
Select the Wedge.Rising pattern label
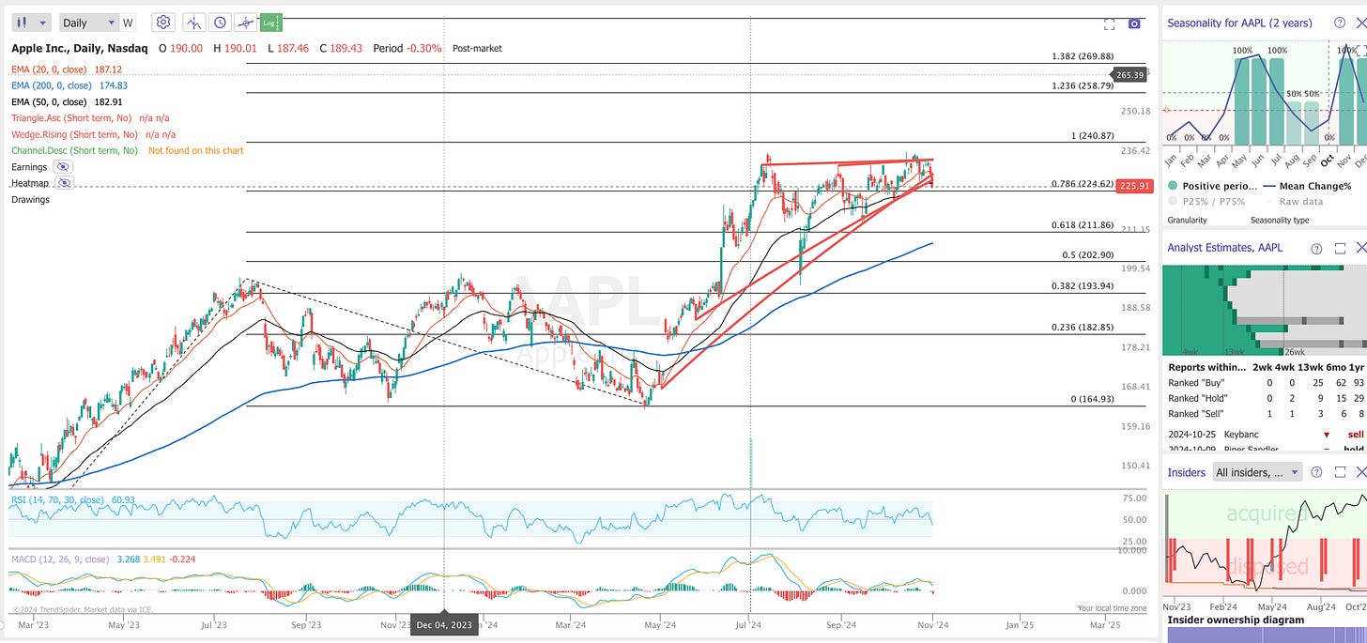point(75,134)
